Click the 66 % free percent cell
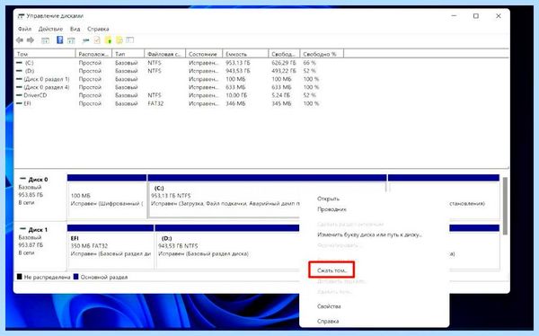Image resolution: width=539 pixels, height=336 pixels. pos(309,63)
